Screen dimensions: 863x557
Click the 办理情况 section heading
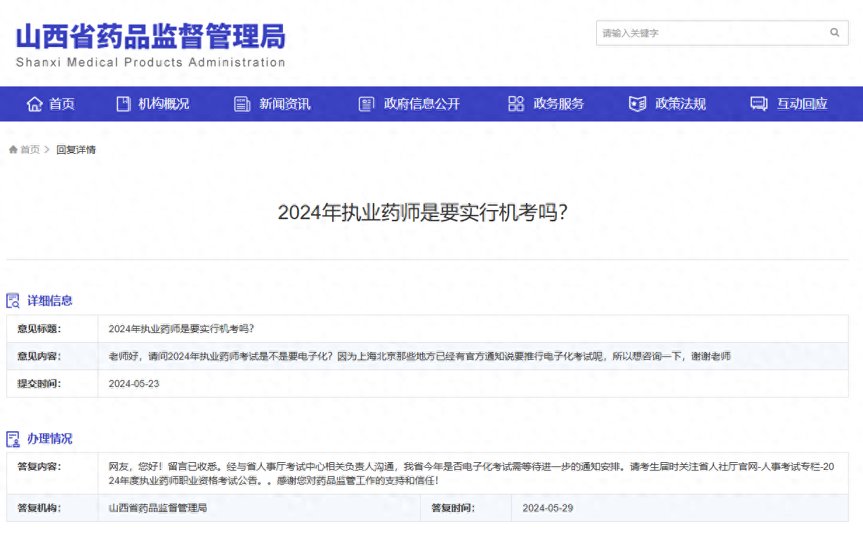50,439
